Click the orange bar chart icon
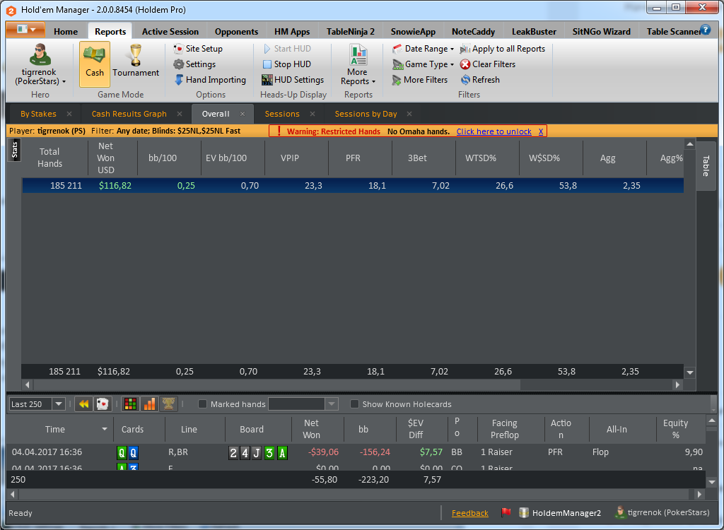Viewport: 724px width, 530px height. (x=150, y=404)
